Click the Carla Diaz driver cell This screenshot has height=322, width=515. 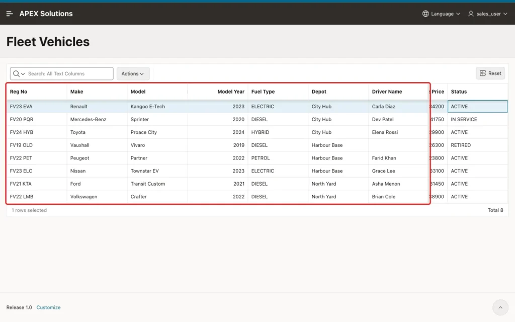tap(398, 107)
